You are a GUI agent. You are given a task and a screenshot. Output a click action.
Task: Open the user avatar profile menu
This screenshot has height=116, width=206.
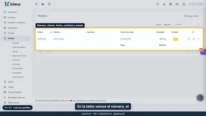click(184, 4)
